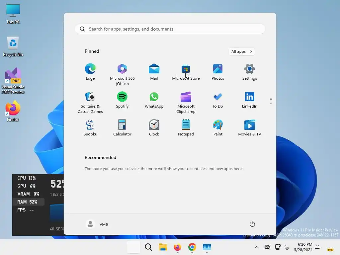Open the Sudoku game
This screenshot has width=340, height=255.
(x=90, y=128)
